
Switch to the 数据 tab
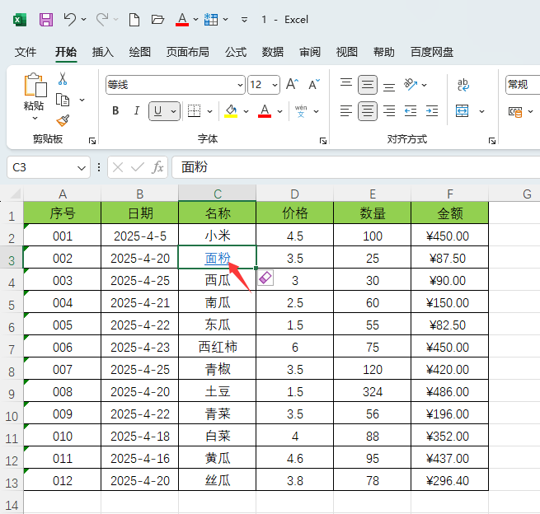tap(272, 52)
